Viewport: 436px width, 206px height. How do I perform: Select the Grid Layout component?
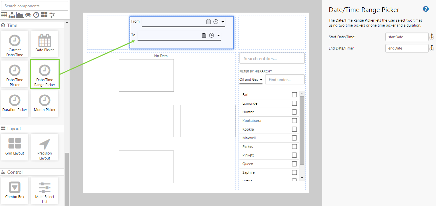pyautogui.click(x=15, y=147)
